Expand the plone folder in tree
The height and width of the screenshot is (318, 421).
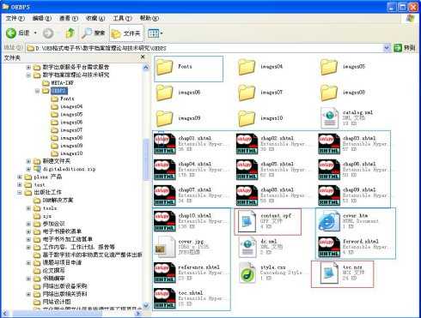(x=20, y=177)
